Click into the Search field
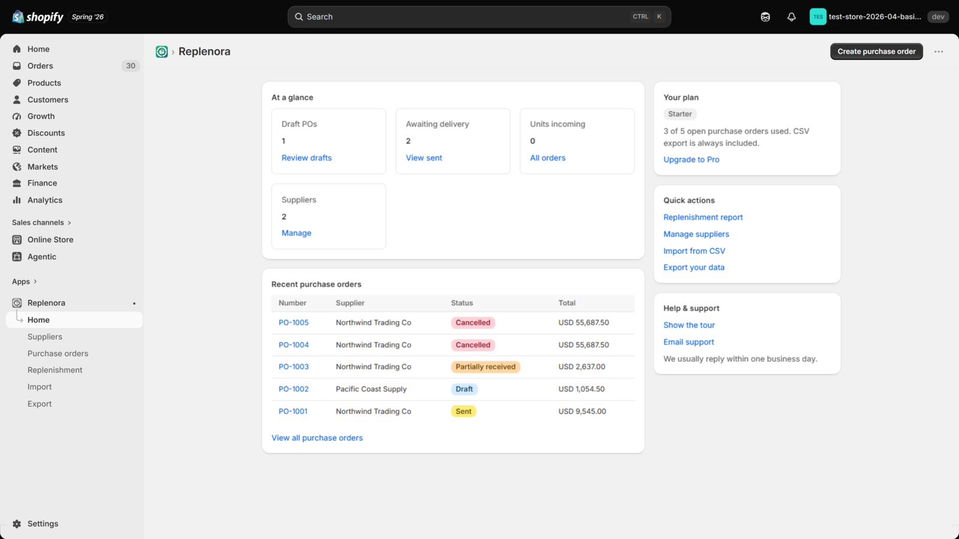This screenshot has width=959, height=539. (x=479, y=17)
